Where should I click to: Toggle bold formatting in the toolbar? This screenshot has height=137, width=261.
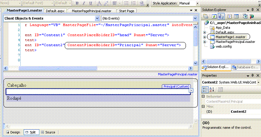pyautogui.click(x=77, y=3)
